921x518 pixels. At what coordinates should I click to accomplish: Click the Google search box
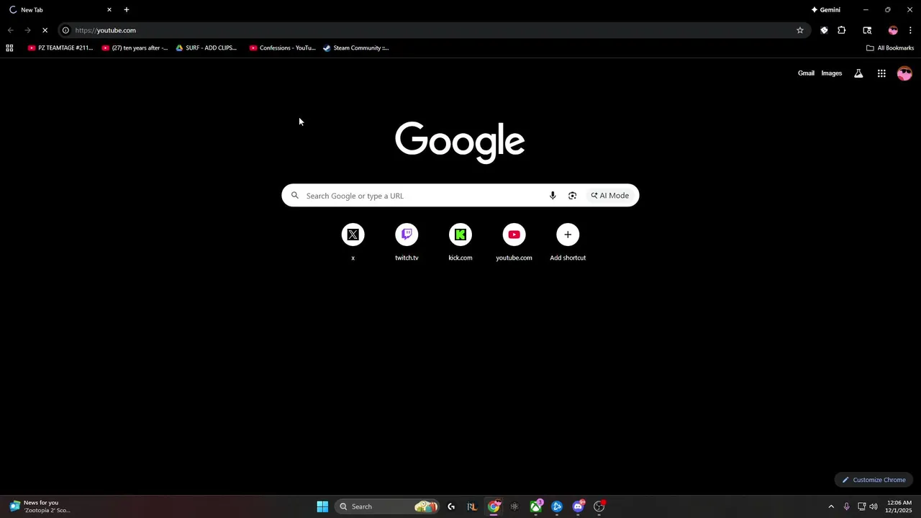tap(460, 196)
